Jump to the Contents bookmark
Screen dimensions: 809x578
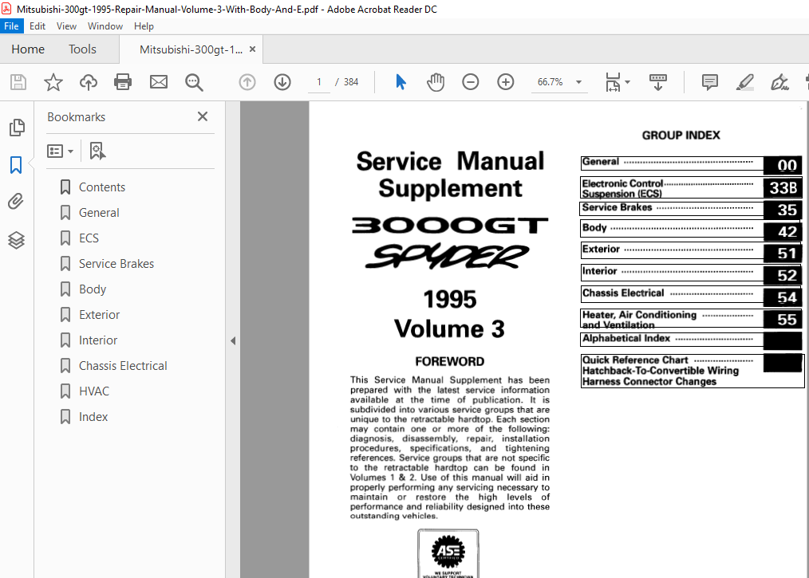101,187
